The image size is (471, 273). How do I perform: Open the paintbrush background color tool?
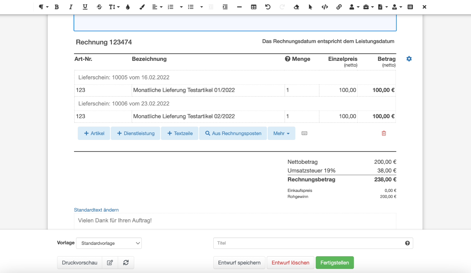142,7
